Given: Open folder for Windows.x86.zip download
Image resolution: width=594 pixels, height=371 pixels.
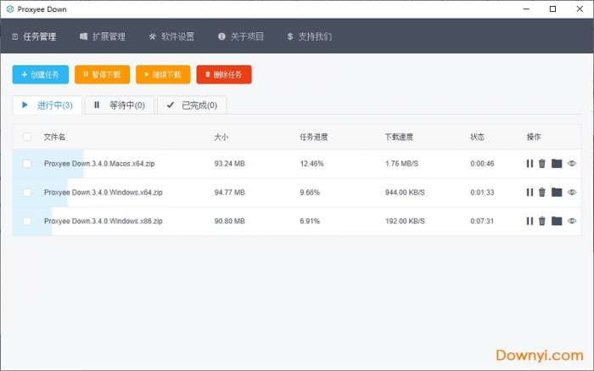Looking at the screenshot, I should (557, 221).
